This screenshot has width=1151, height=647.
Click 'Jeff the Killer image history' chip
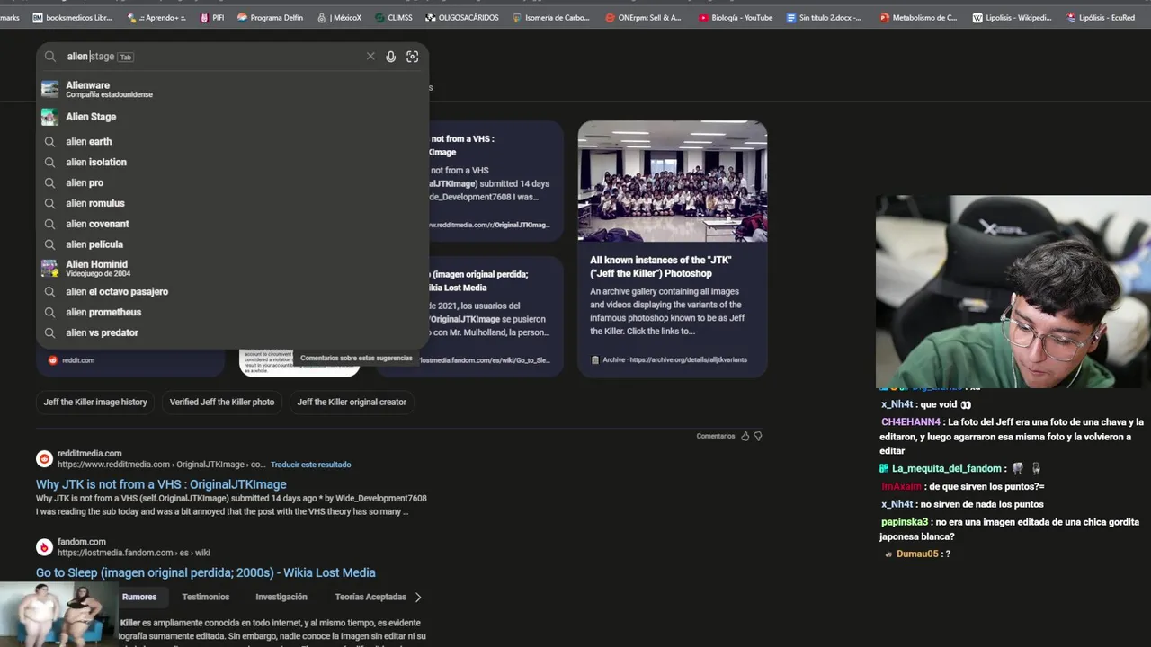coord(95,402)
